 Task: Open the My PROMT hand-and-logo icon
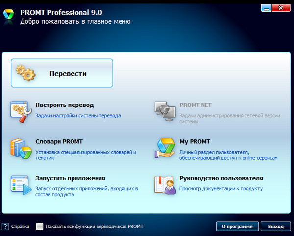click(x=165, y=148)
